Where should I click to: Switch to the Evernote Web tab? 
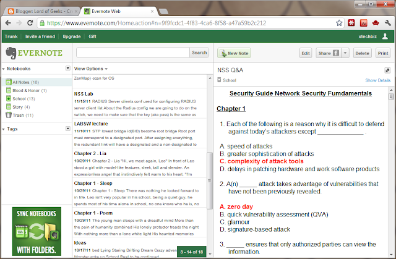[x=119, y=11]
